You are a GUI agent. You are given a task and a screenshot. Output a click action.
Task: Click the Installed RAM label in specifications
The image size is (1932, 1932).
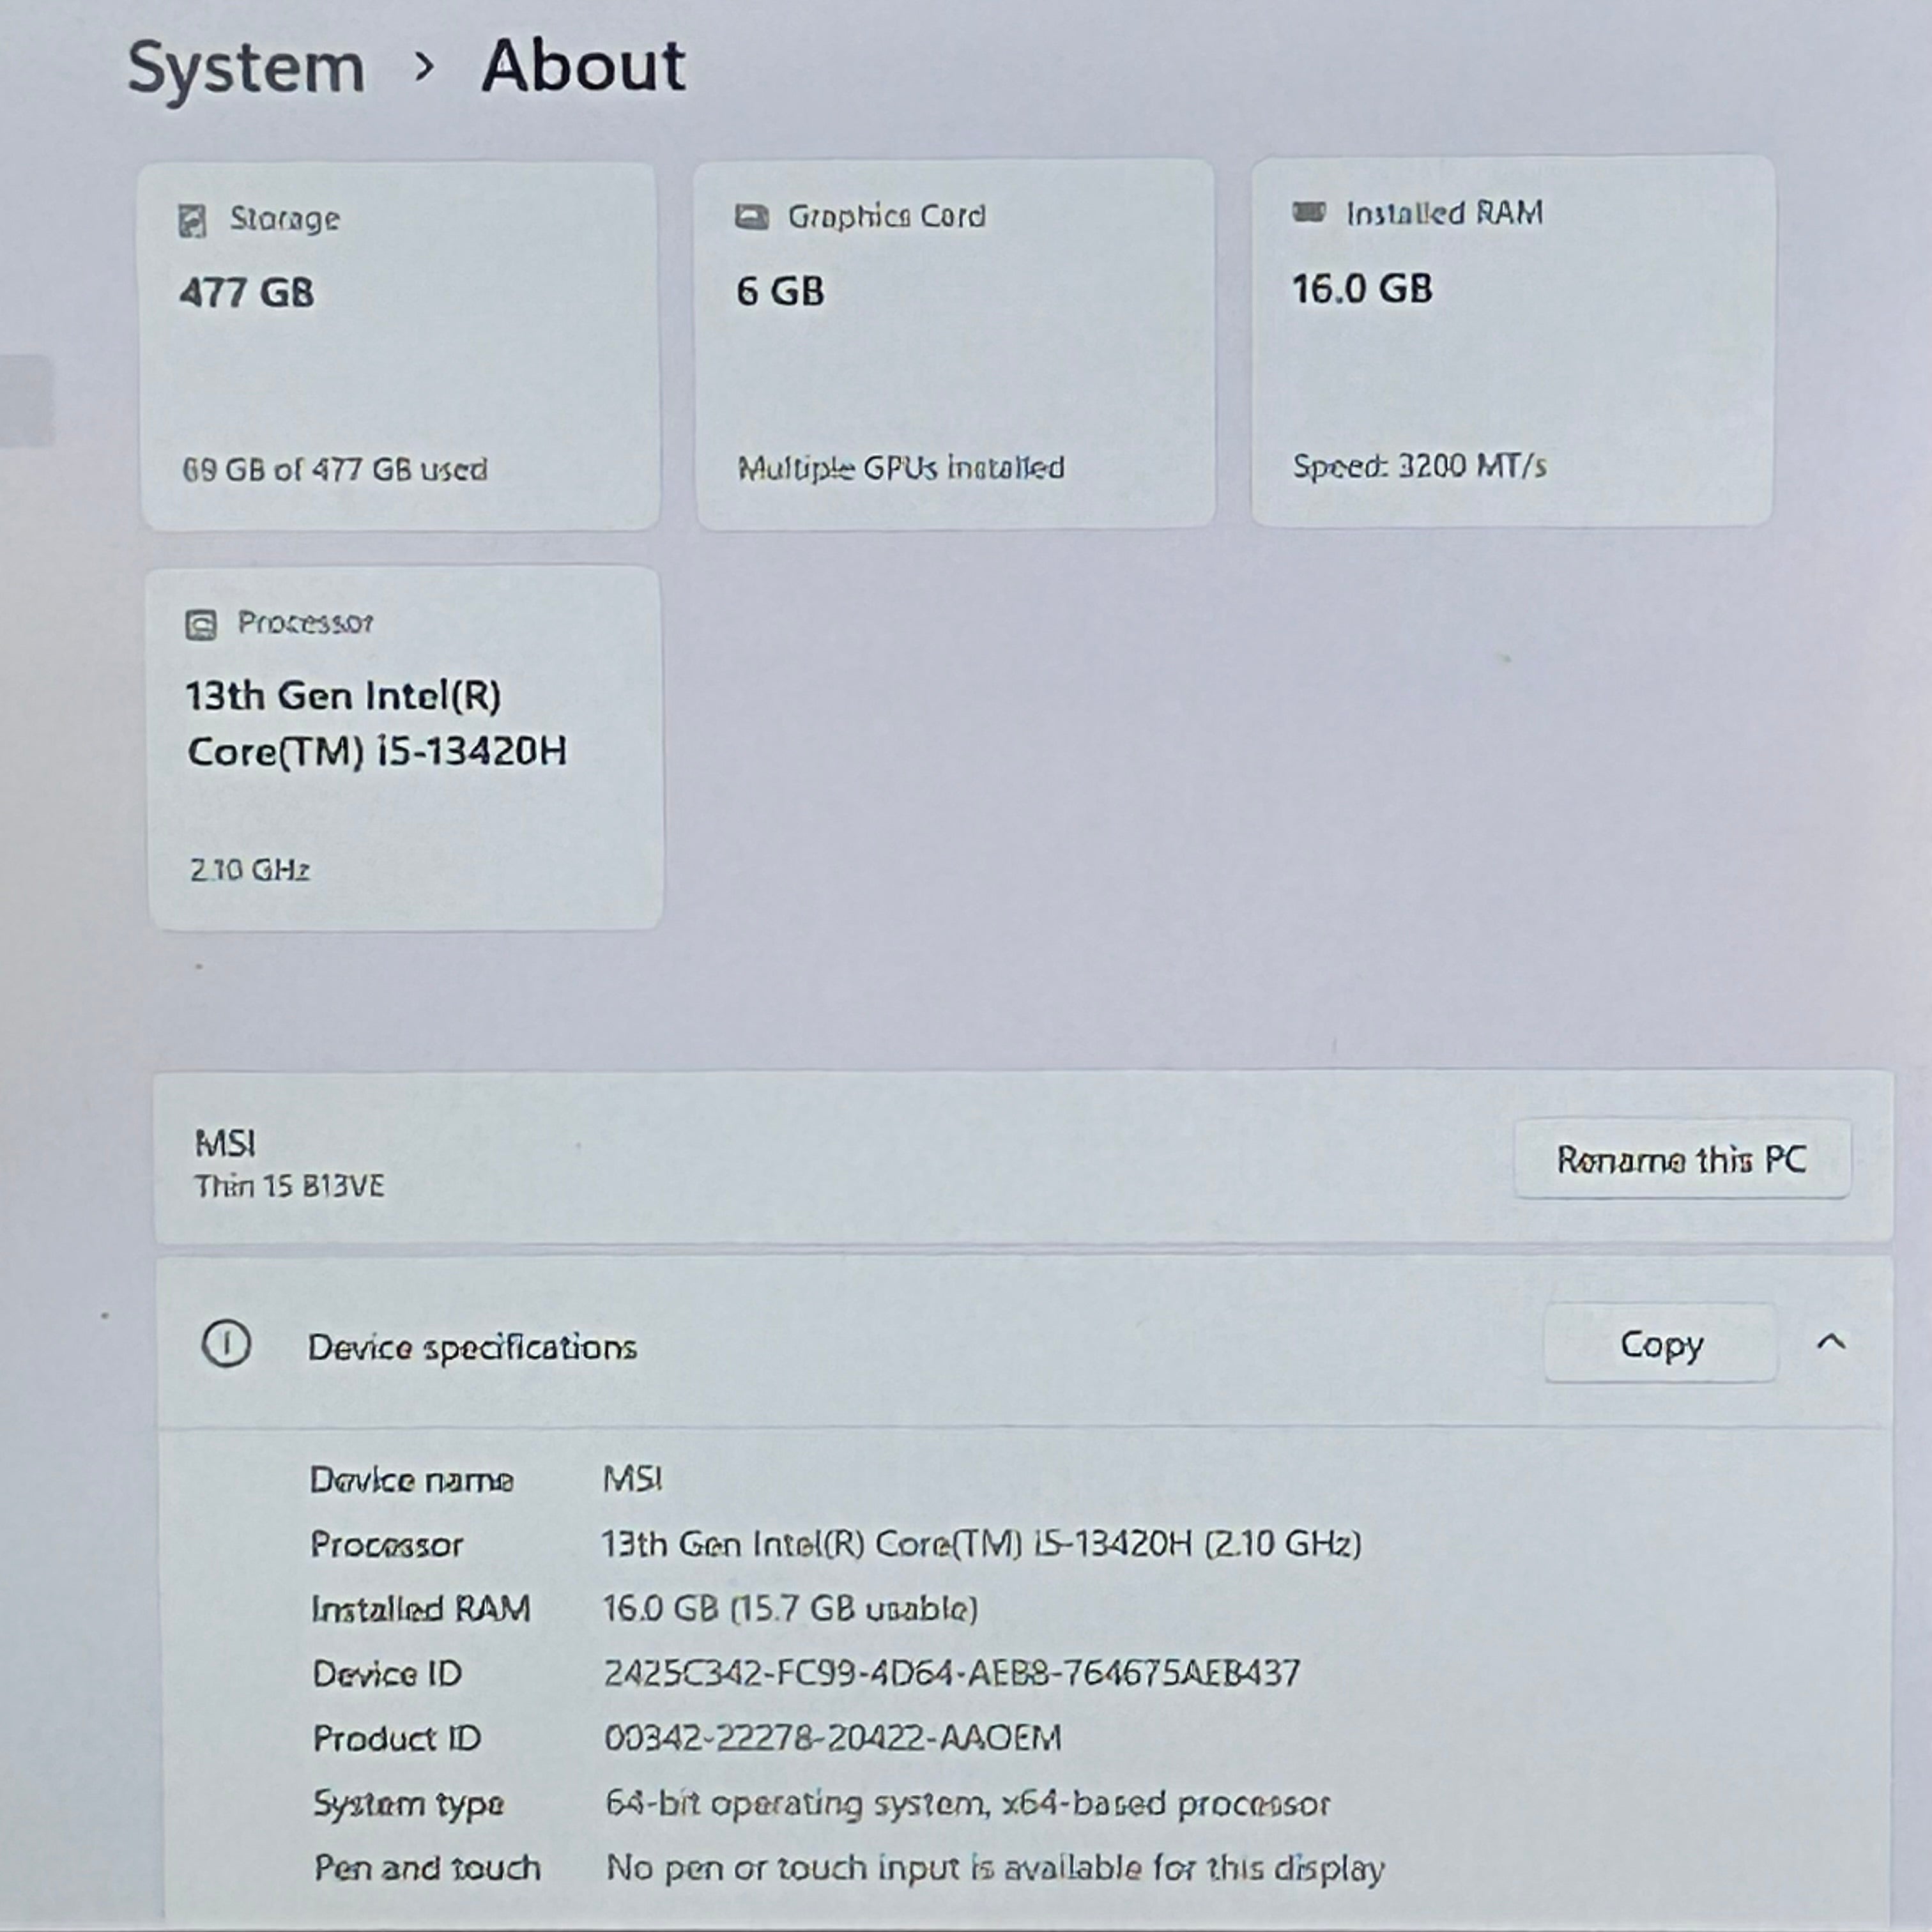[421, 1608]
